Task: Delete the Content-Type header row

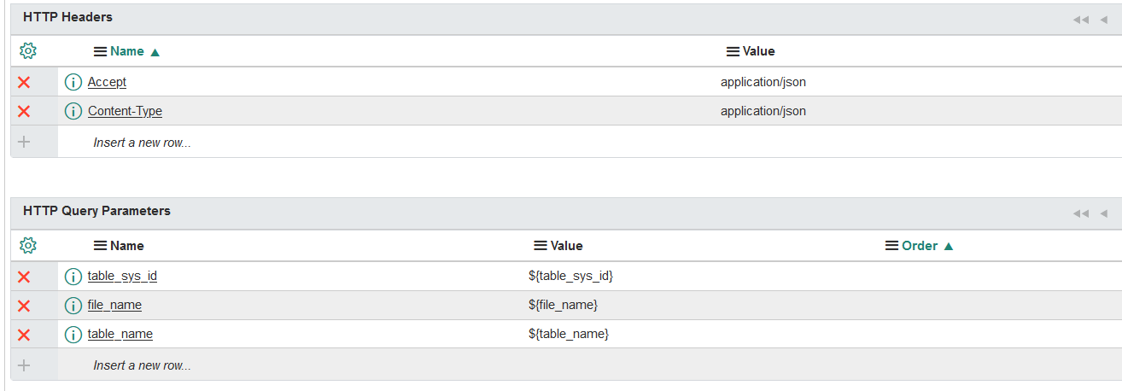Action: click(x=24, y=111)
